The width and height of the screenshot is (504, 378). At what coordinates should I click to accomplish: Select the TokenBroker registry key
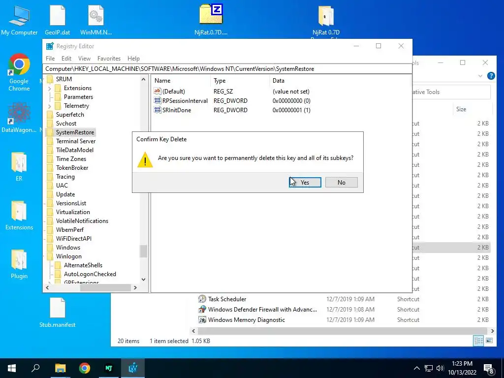click(72, 168)
